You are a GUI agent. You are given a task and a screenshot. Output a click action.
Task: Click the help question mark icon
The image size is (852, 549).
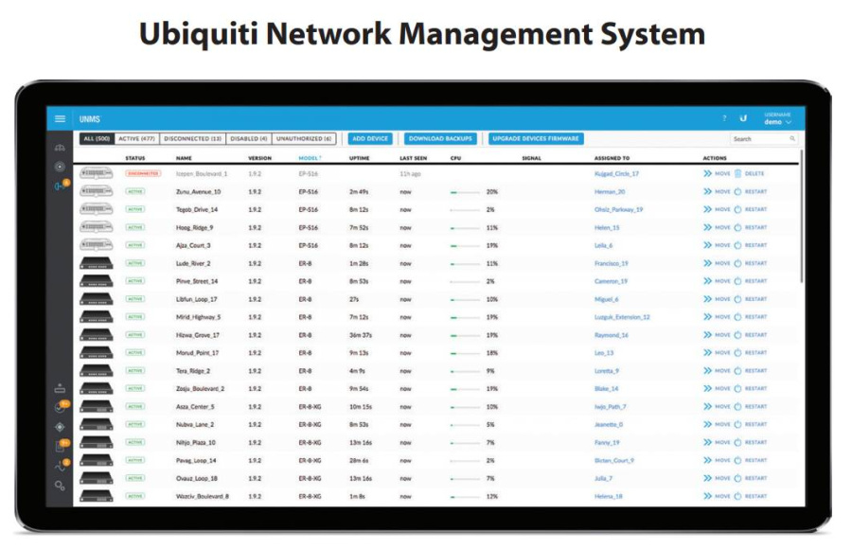724,118
